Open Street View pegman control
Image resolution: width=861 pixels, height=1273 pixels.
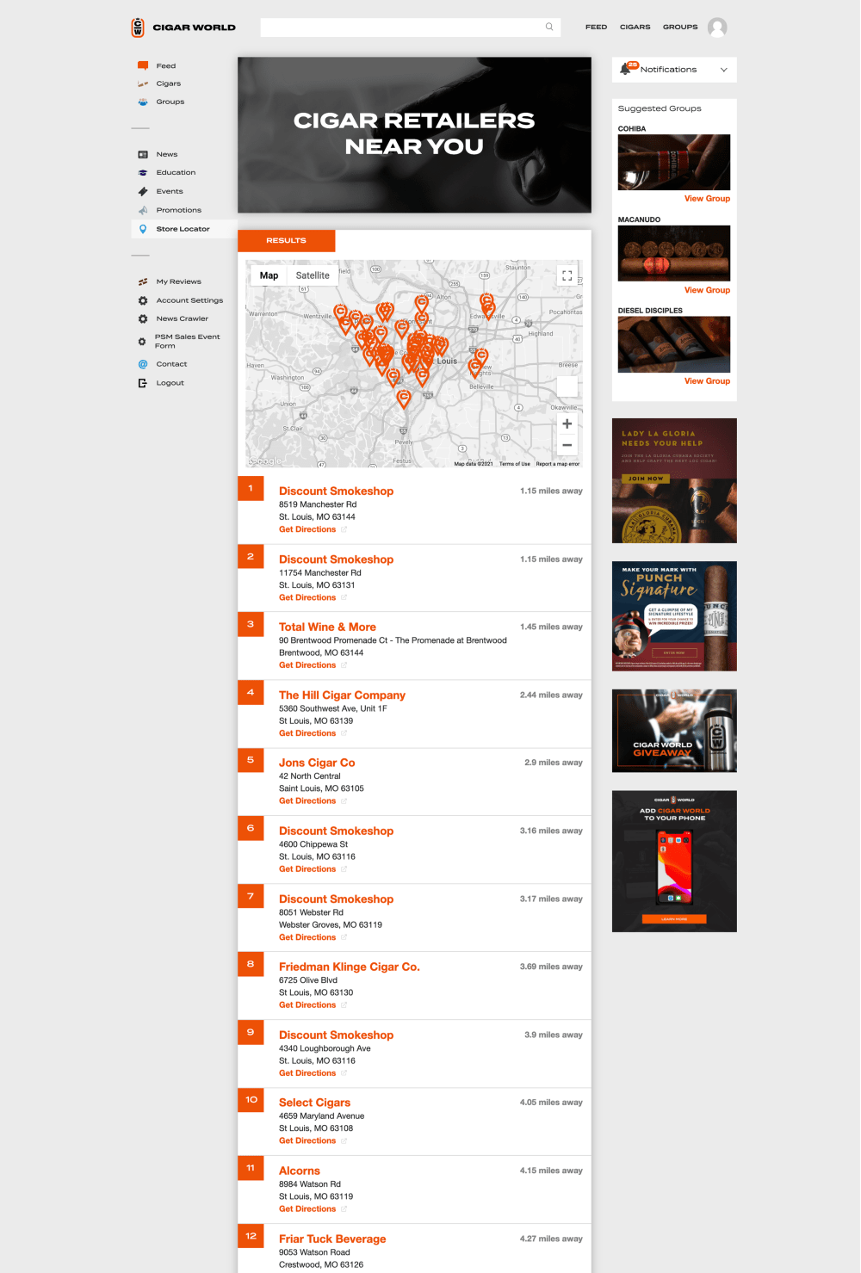coord(567,386)
